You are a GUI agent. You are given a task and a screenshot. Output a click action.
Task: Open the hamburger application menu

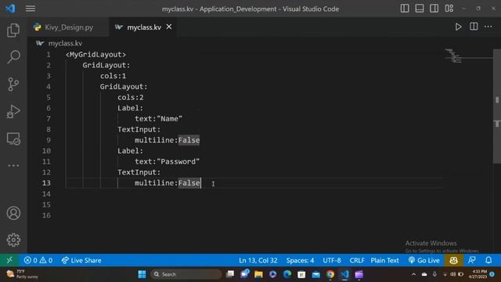(31, 9)
